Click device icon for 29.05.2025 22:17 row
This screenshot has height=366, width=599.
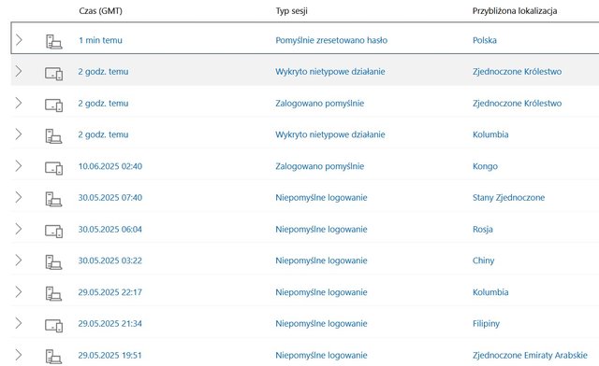(x=53, y=293)
